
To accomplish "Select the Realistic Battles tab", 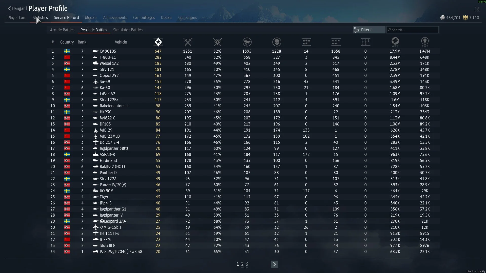I will [94, 30].
